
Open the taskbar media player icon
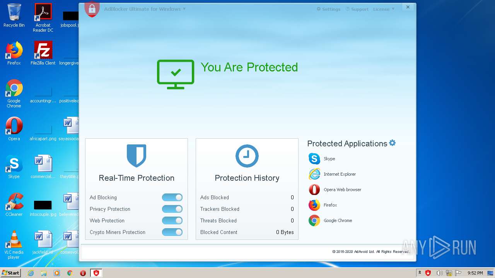(x=57, y=273)
